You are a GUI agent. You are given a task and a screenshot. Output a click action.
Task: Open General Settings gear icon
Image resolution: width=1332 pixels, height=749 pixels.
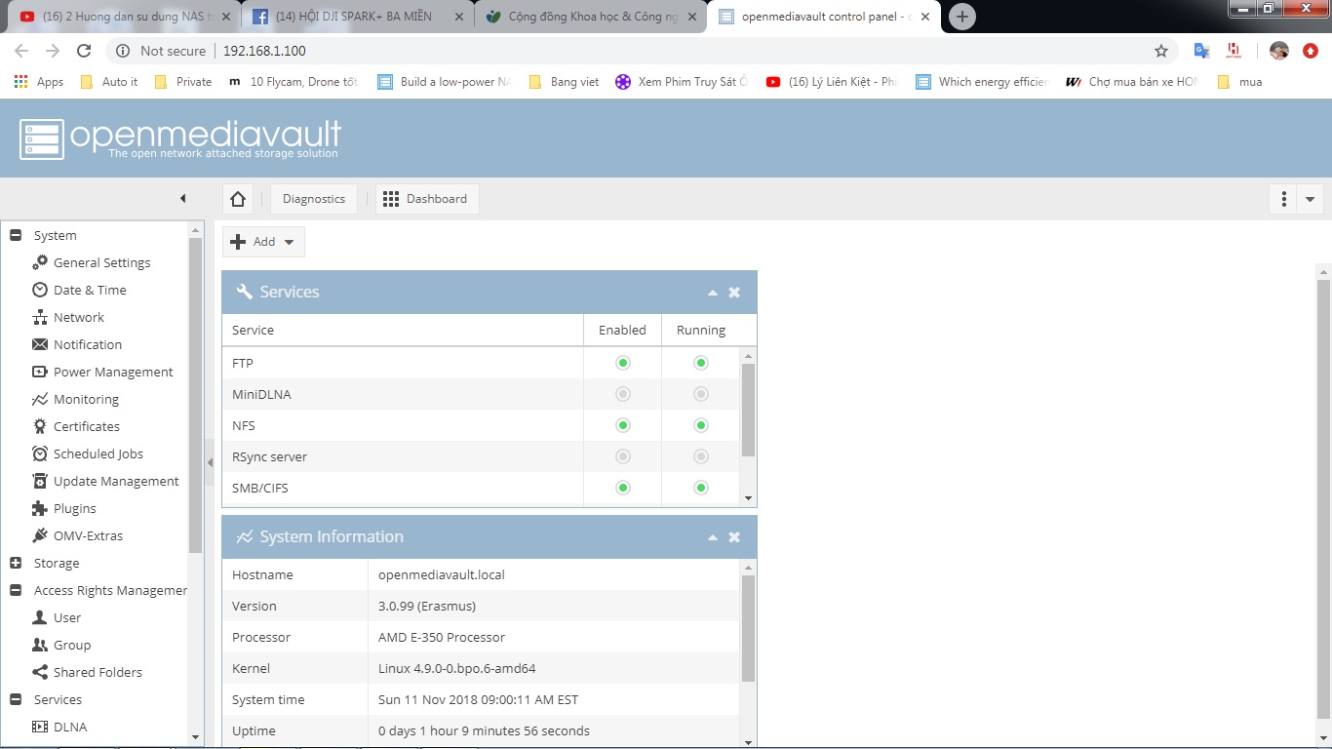pos(40,262)
